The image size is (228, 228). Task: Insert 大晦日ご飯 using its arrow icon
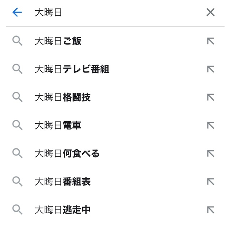(211, 41)
